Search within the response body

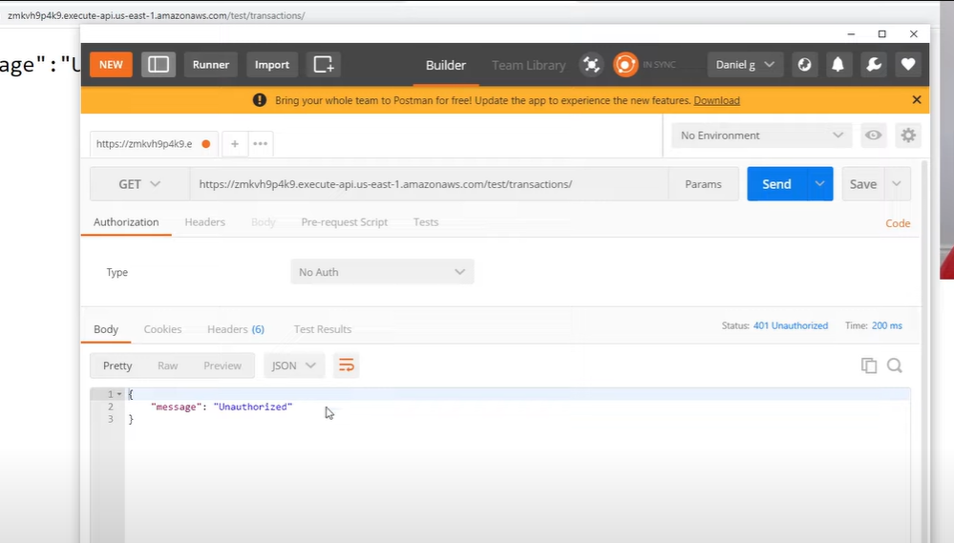click(x=895, y=365)
